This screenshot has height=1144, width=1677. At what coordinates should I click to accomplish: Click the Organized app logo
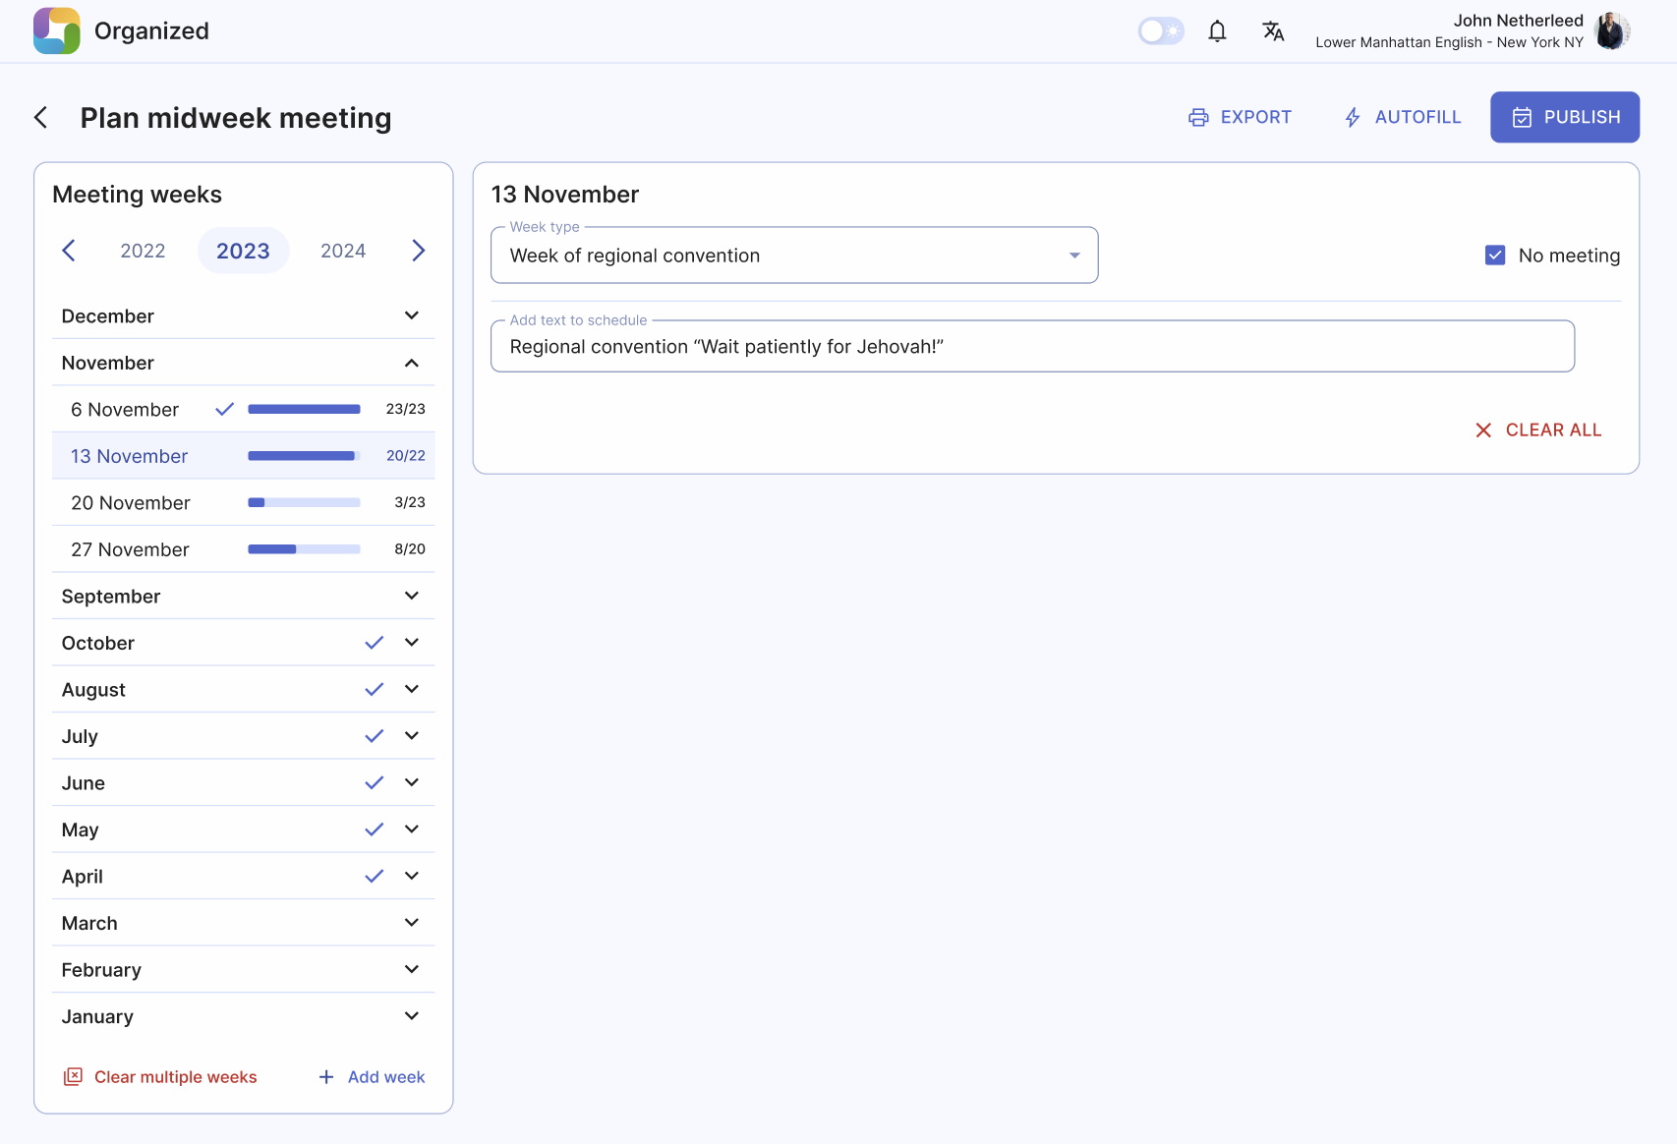[x=56, y=30]
